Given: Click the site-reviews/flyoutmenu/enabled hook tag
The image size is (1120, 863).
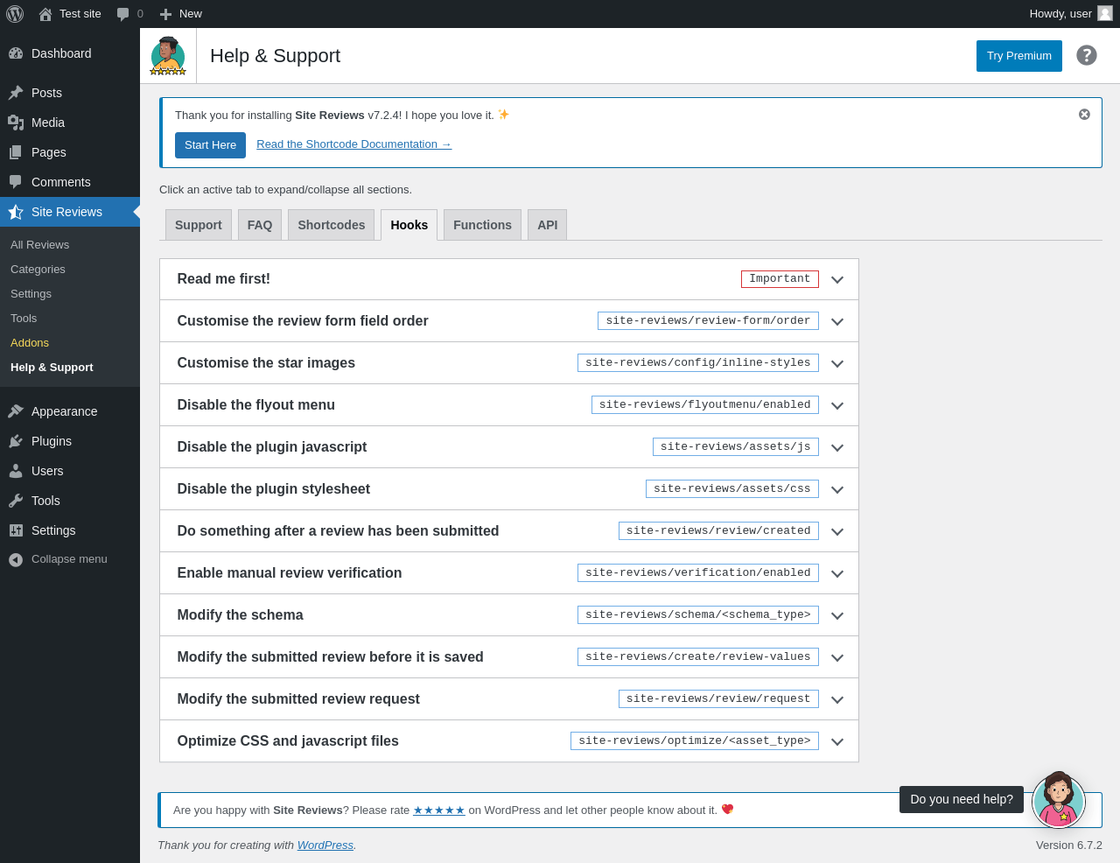Looking at the screenshot, I should pos(705,405).
